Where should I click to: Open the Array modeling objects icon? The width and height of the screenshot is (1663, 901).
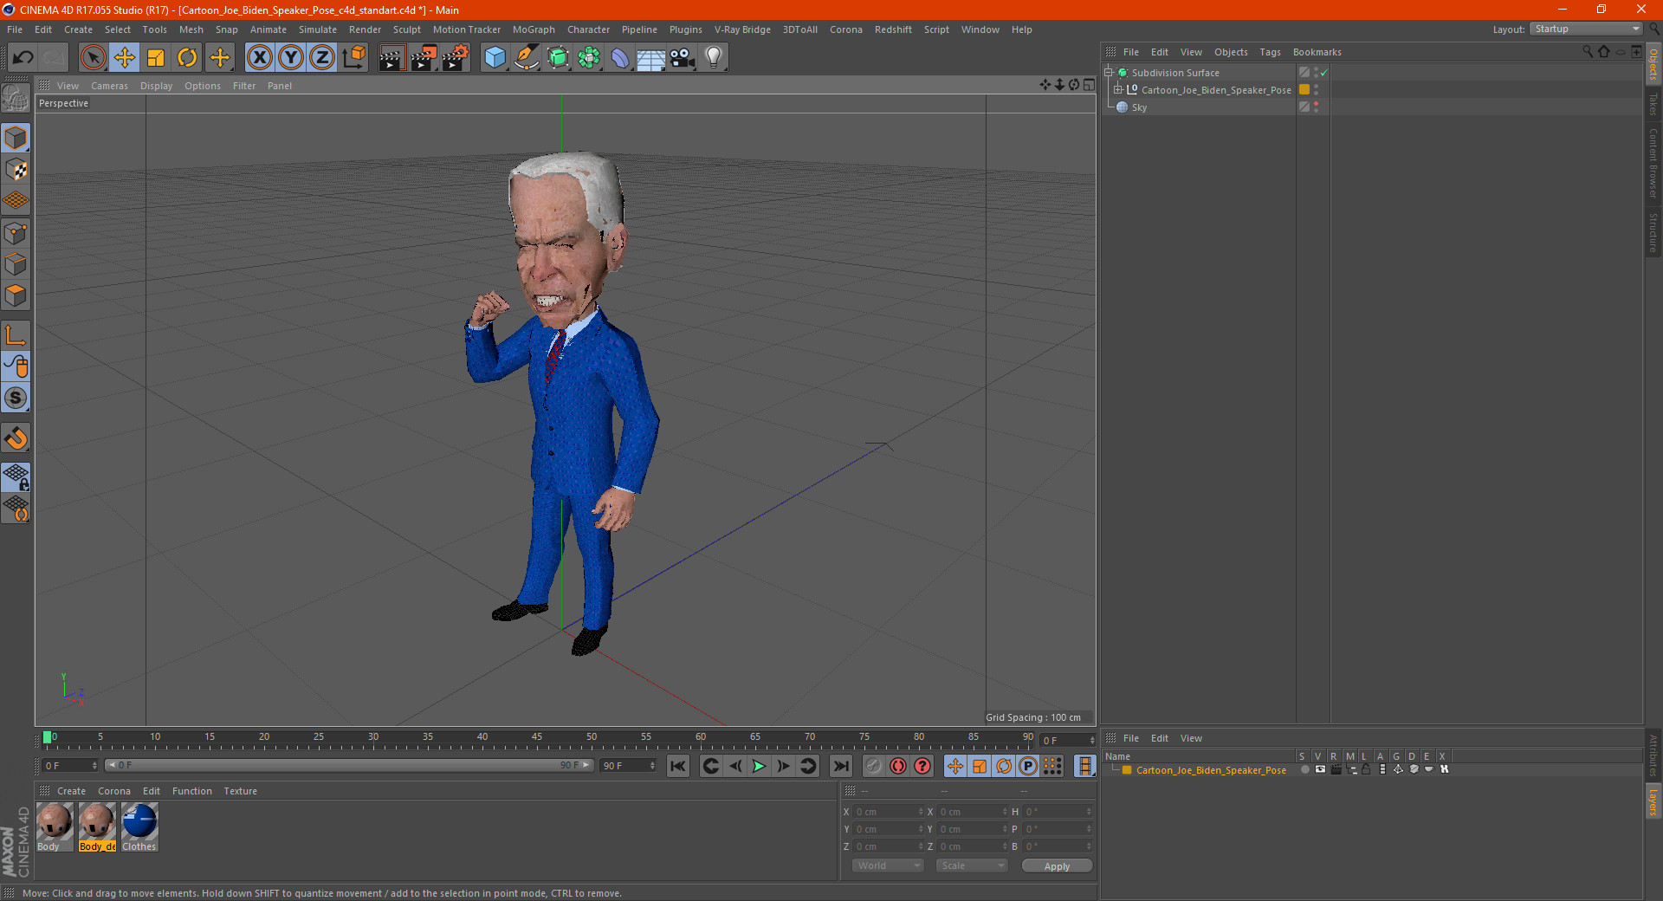pos(590,58)
